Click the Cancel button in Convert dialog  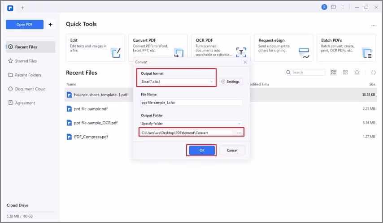pos(232,150)
